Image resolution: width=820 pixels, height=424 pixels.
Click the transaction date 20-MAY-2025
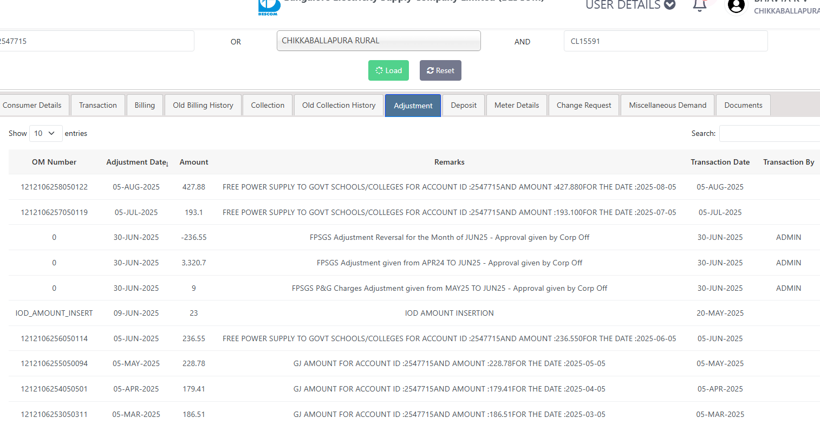tap(720, 313)
